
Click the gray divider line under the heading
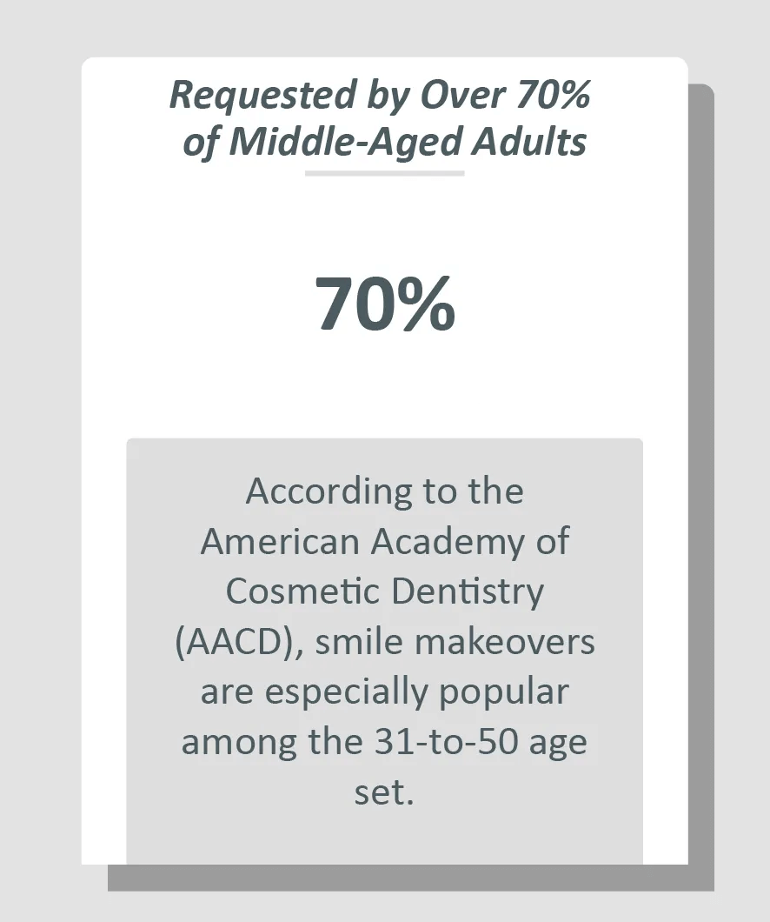(385, 173)
